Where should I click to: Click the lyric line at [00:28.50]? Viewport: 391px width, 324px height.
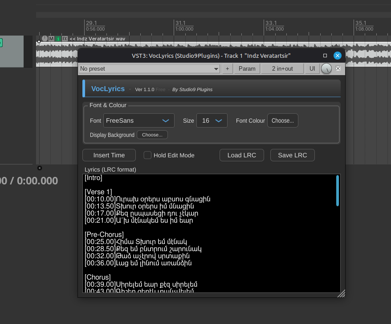pos(143,249)
